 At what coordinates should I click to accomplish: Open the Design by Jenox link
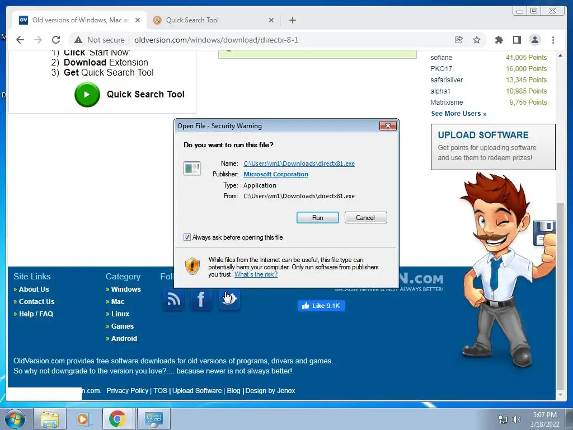point(270,391)
